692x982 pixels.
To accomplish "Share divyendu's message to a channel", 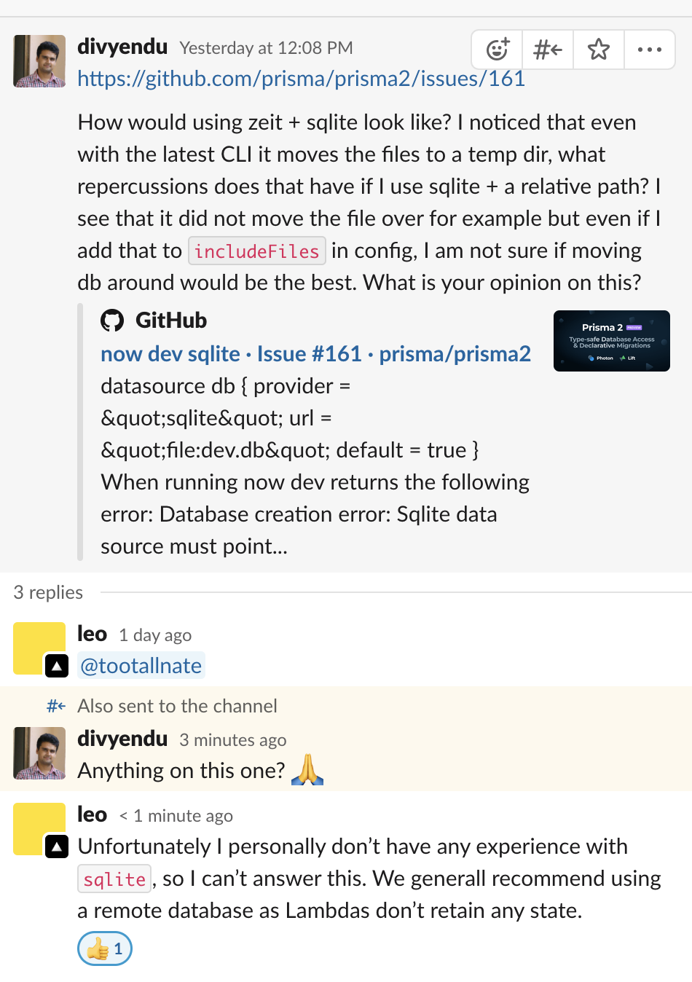I will [547, 50].
